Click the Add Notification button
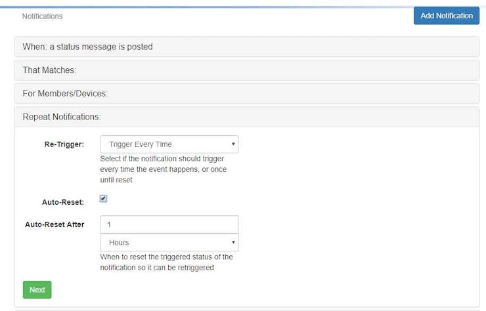Screen dimensions: 486x311 [447, 16]
